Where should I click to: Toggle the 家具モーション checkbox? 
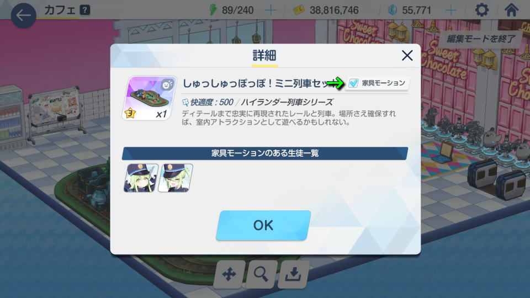[x=353, y=83]
